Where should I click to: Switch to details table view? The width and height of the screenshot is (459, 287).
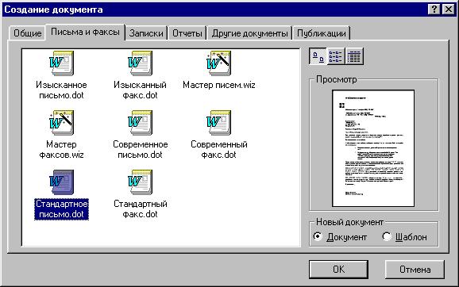(354, 56)
